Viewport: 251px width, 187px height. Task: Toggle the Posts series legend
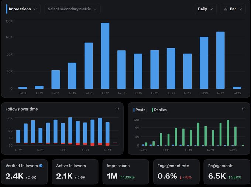tap(140, 110)
